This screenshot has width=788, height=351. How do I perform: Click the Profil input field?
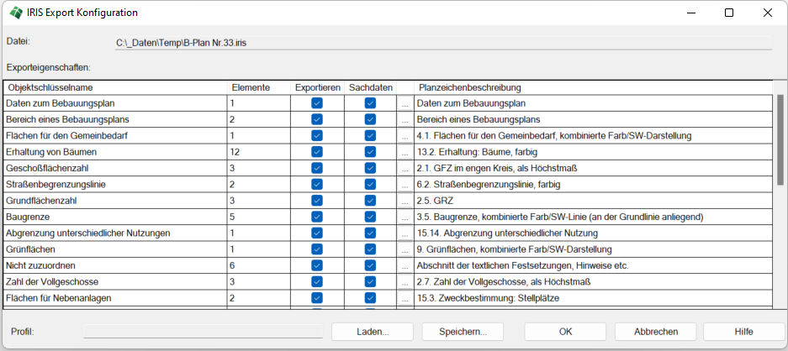click(x=203, y=332)
